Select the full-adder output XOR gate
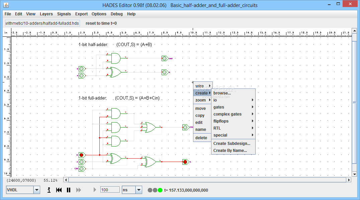 click(151, 162)
